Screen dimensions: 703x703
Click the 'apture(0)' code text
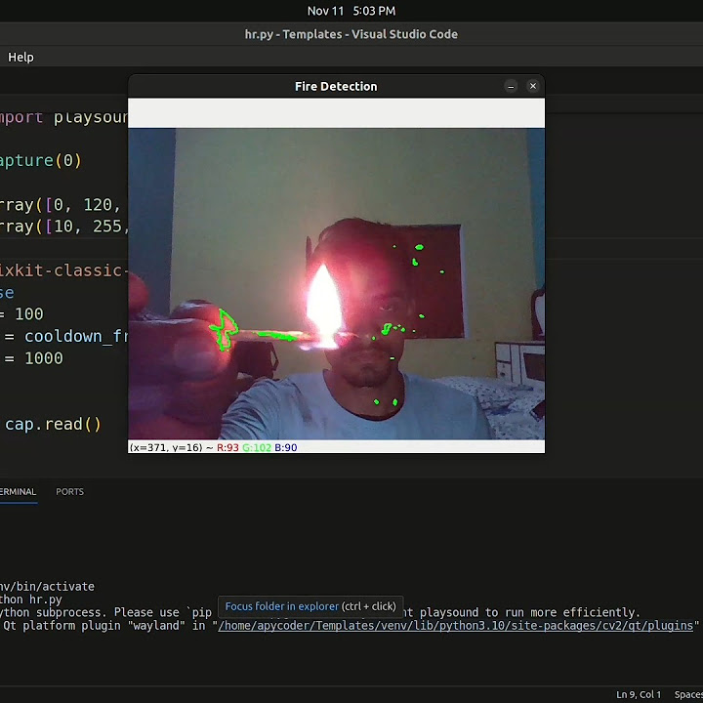[x=41, y=160]
